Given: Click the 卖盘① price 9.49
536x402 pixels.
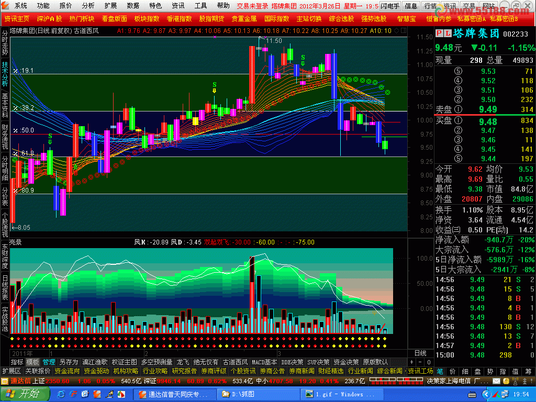Looking at the screenshot, I should coord(488,109).
